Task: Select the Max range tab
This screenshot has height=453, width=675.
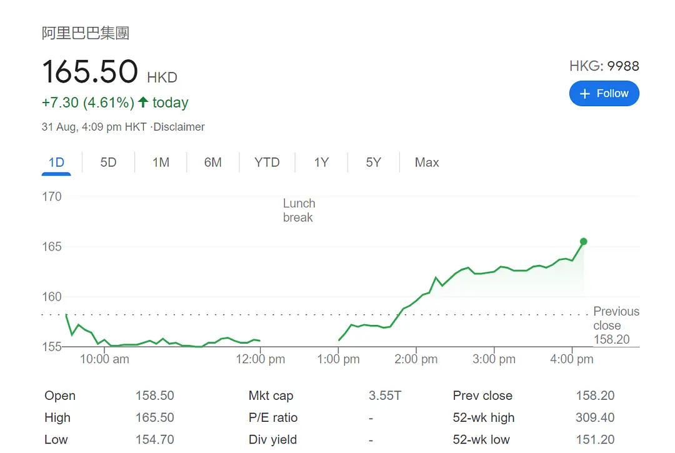Action: coord(427,162)
